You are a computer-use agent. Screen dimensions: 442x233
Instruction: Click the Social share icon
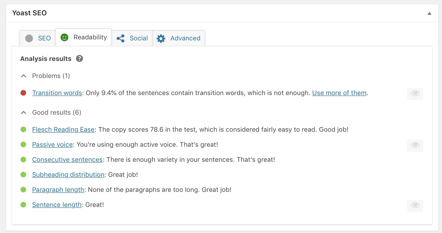[x=121, y=38]
